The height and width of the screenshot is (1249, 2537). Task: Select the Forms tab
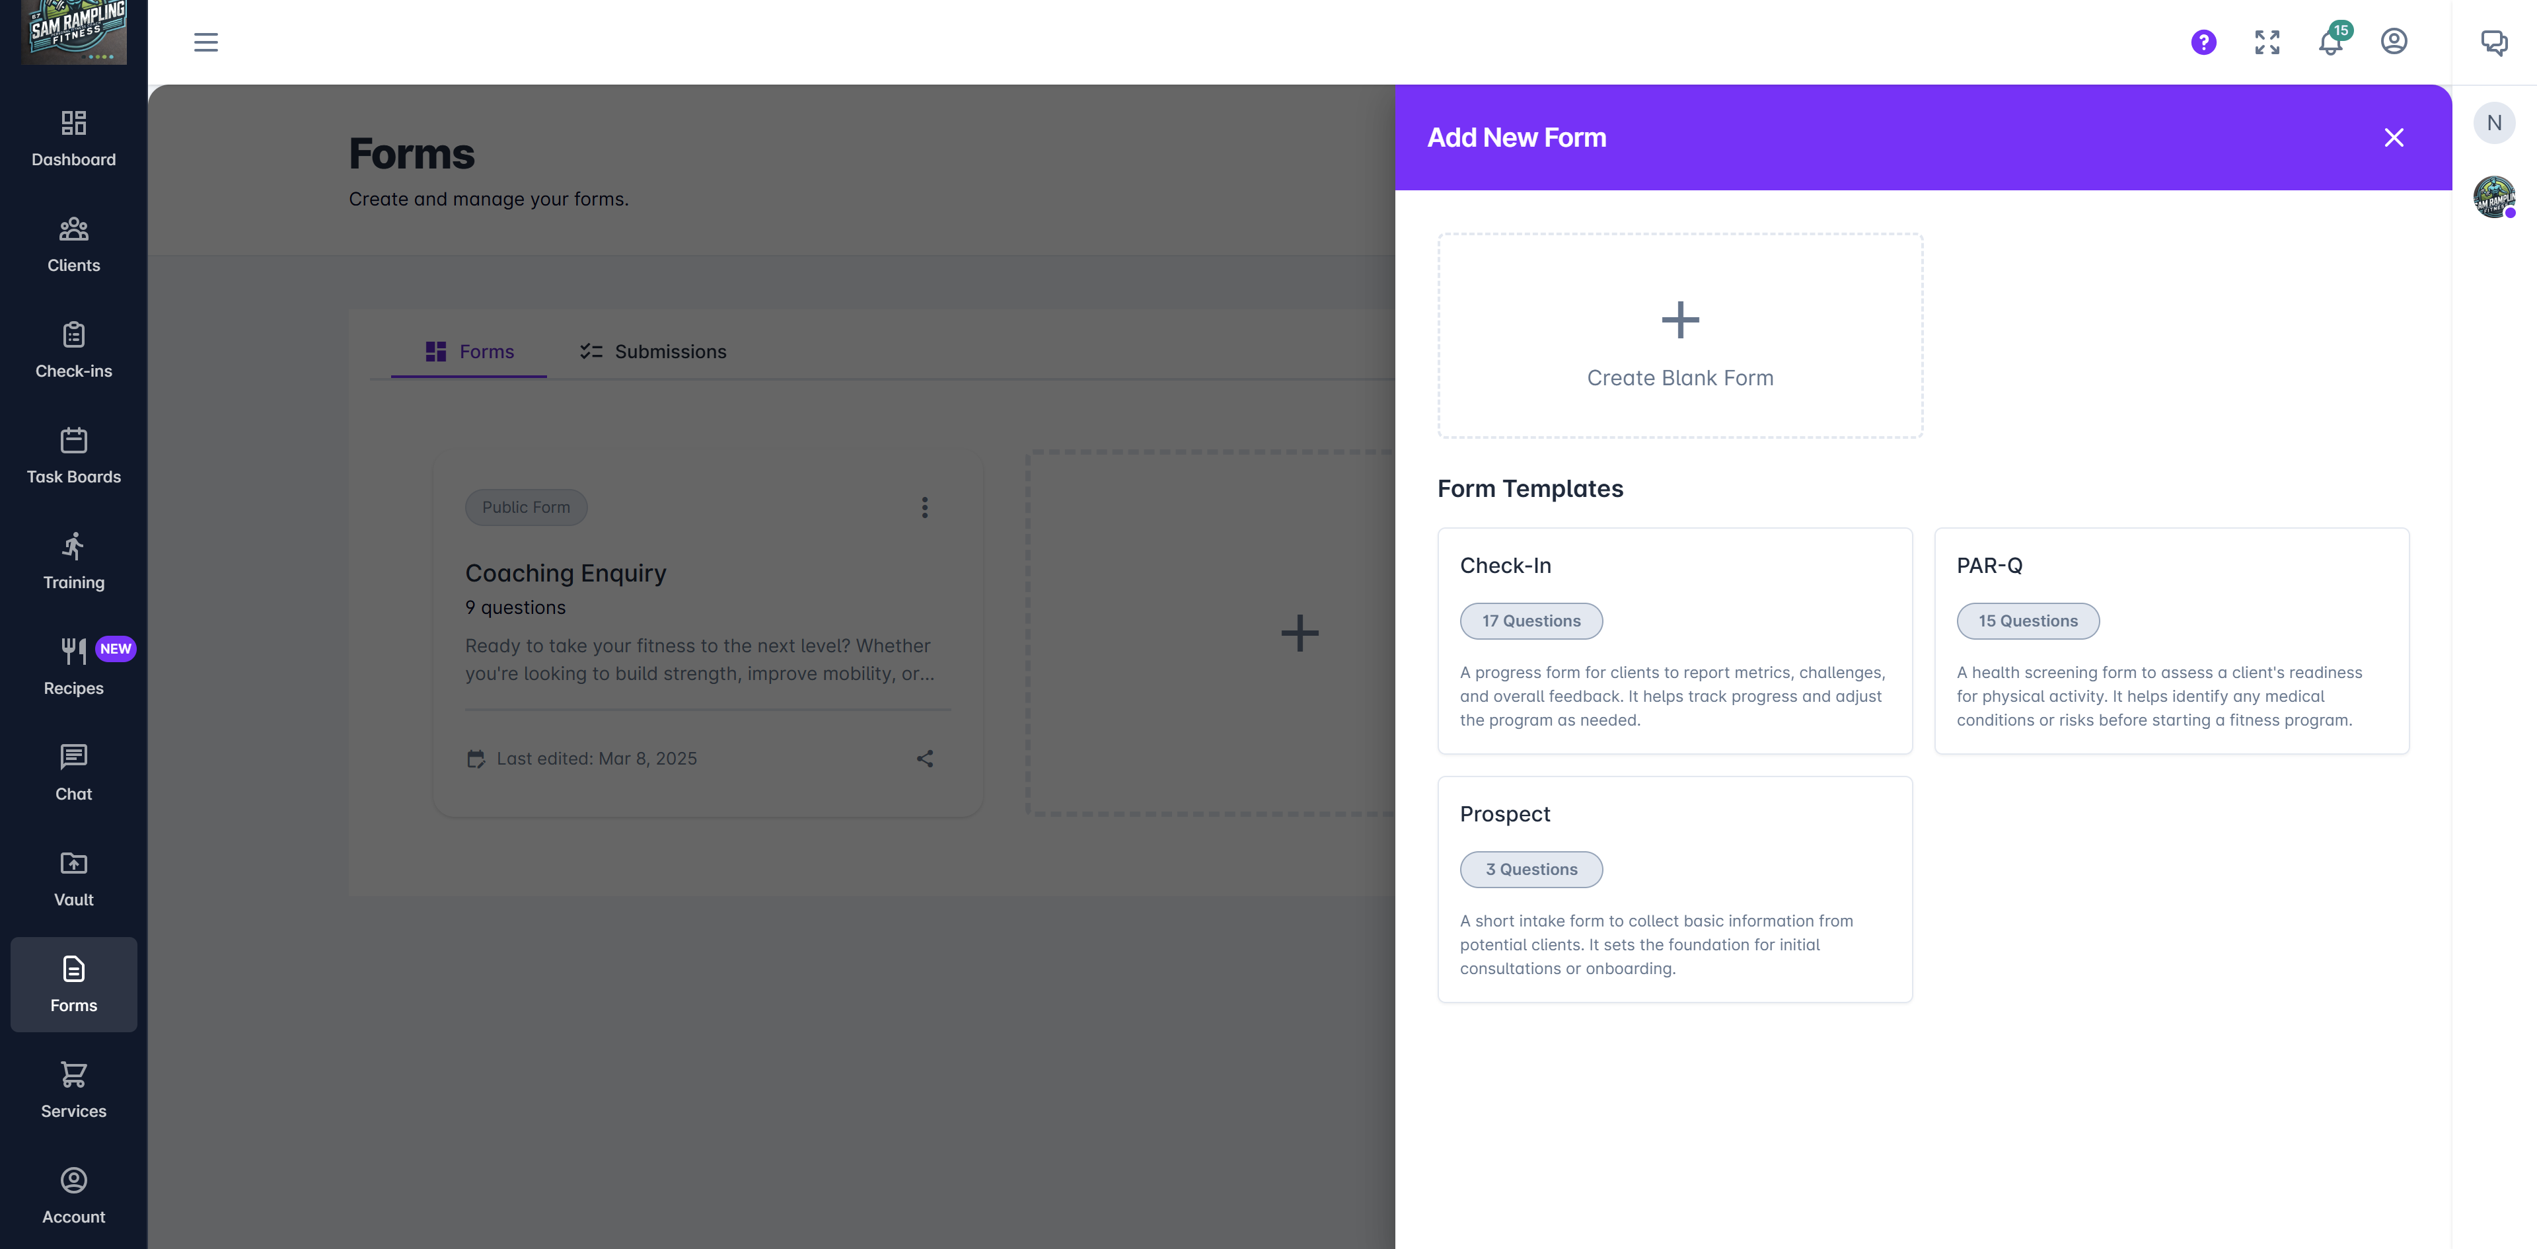pyautogui.click(x=469, y=352)
